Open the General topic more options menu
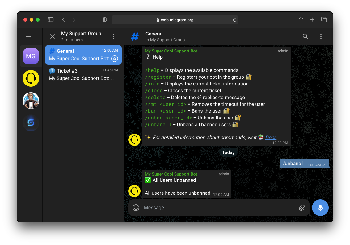This screenshot has height=245, width=350. pos(321,36)
